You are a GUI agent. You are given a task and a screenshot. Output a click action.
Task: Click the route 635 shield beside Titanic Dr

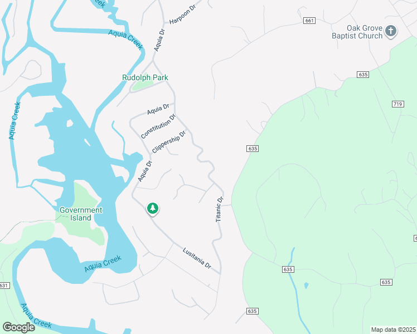click(253, 149)
